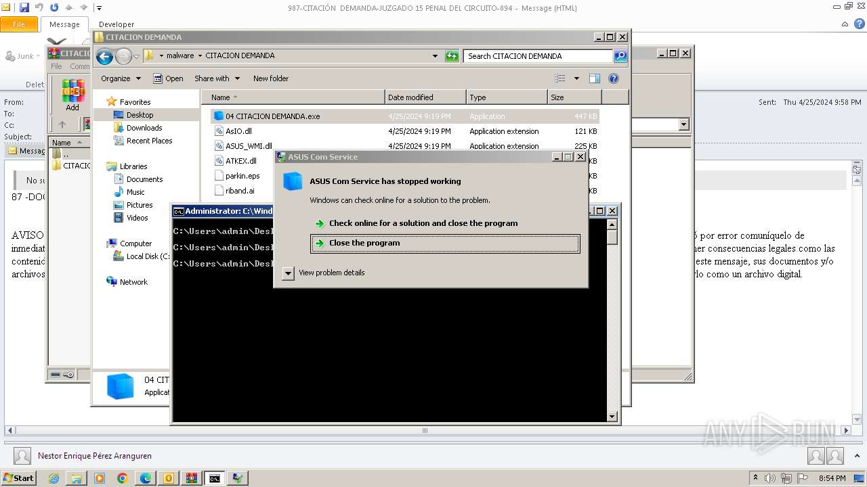867x487 pixels.
Task: Switch to Developer ribbon tab
Action: coord(117,24)
